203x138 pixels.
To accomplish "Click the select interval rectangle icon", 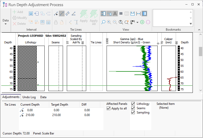I will [31, 14].
